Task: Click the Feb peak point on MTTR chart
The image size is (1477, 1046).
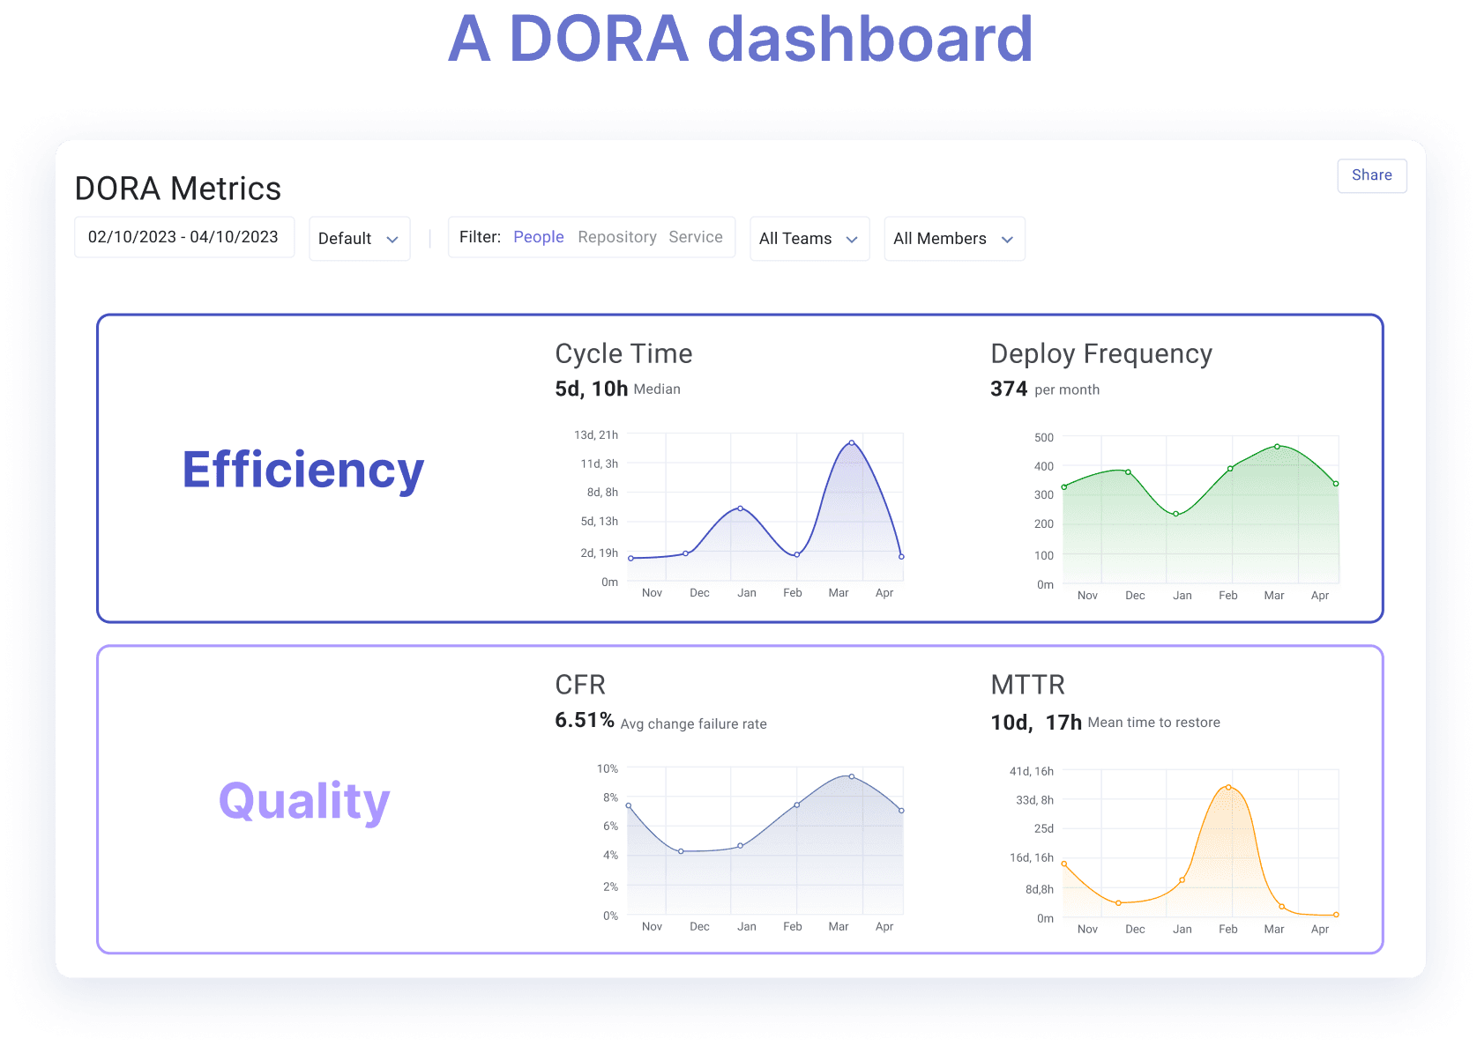Action: [x=1228, y=787]
